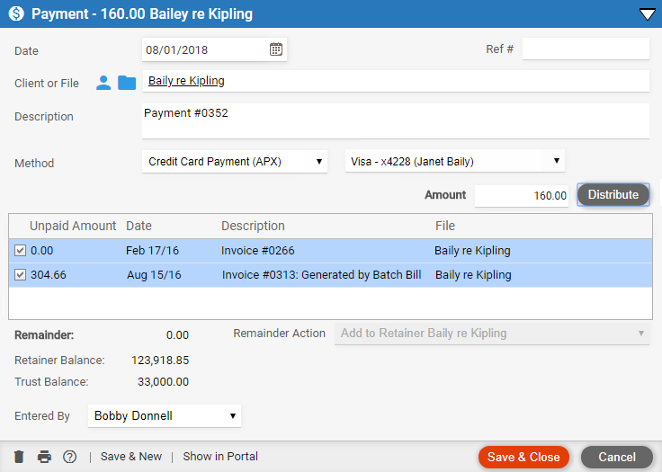Open the Credit Card Payment method dropdown

pos(235,162)
